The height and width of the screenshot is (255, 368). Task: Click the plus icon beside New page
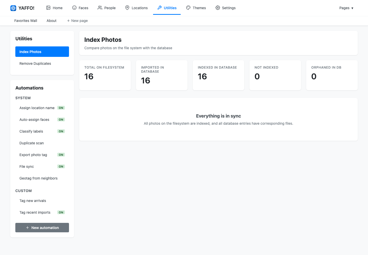[68, 21]
